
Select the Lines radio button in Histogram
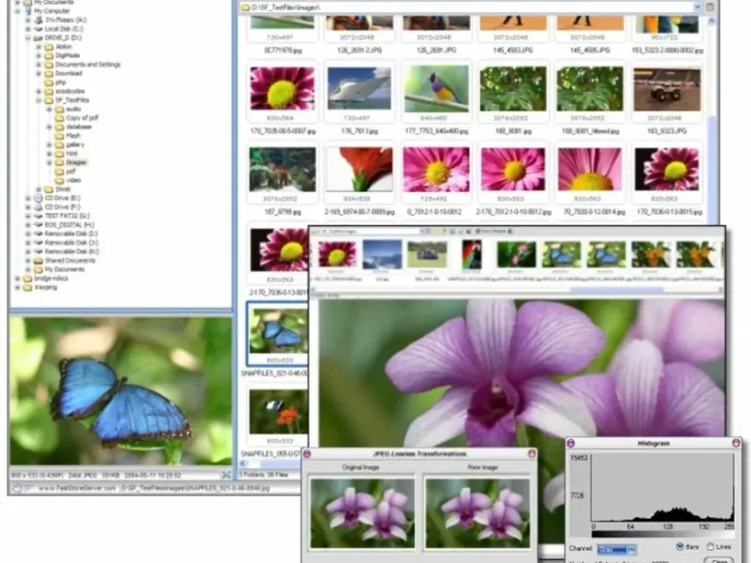711,546
